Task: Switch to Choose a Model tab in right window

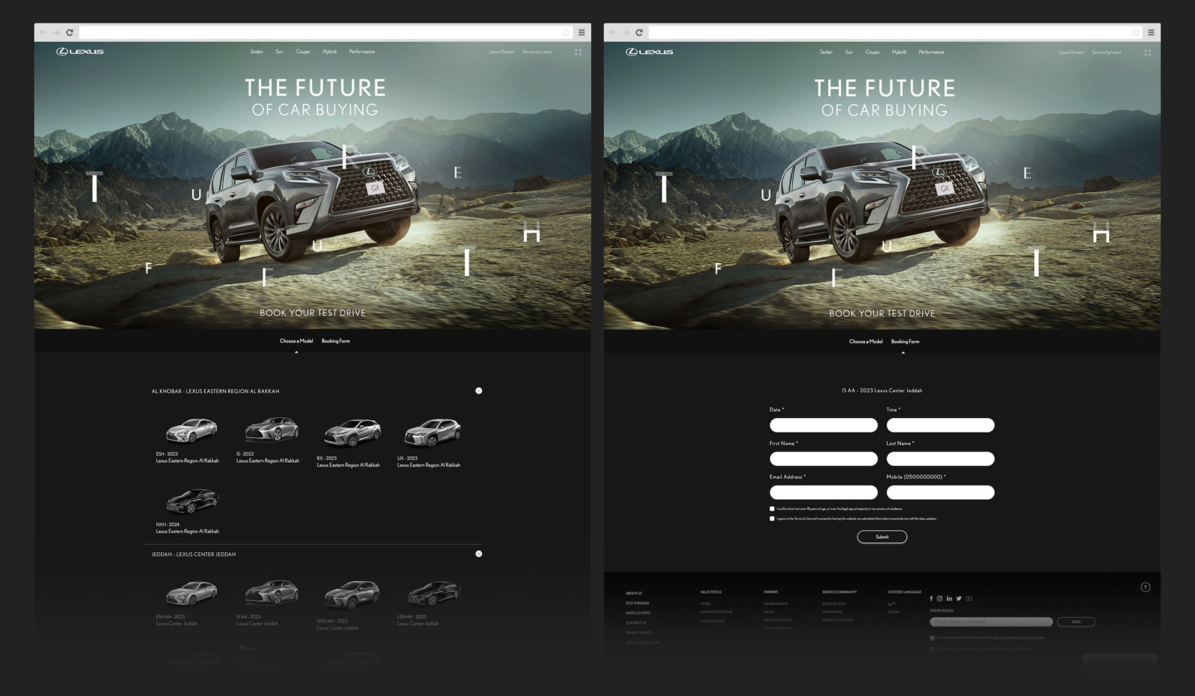Action: (x=866, y=341)
